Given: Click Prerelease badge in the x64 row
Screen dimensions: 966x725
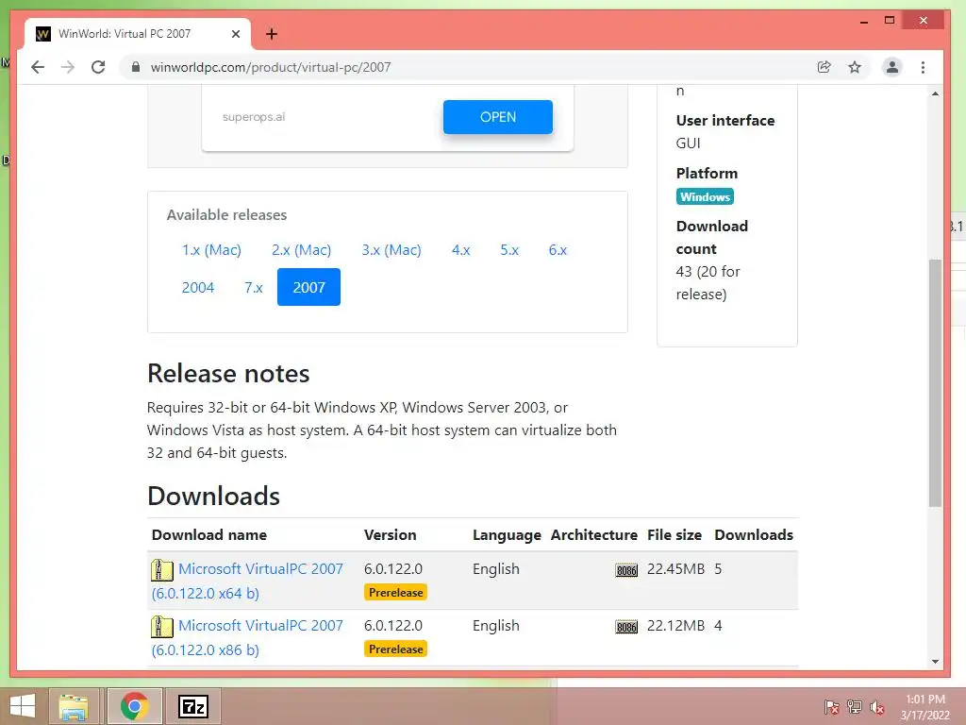Looking at the screenshot, I should (395, 593).
